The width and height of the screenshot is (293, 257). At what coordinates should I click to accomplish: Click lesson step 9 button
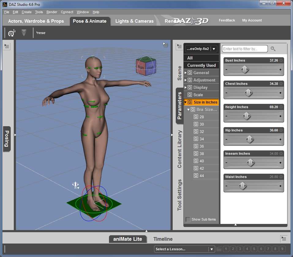(x=282, y=249)
